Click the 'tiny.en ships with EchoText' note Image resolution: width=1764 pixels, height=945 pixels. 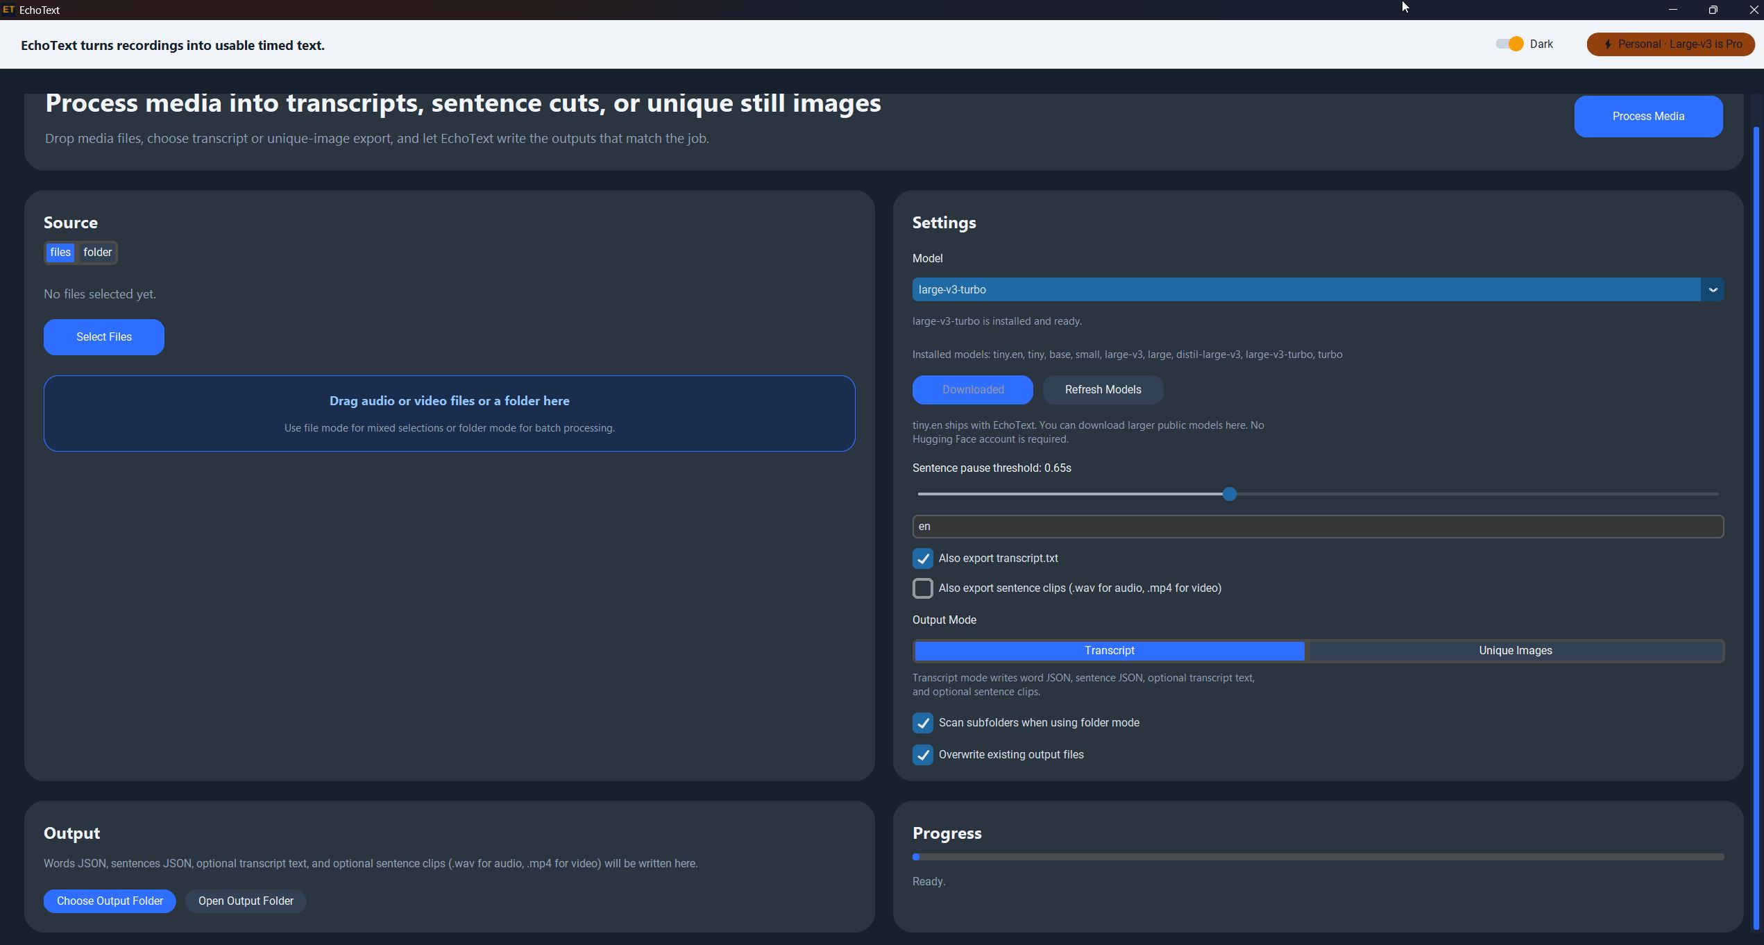(x=1088, y=432)
